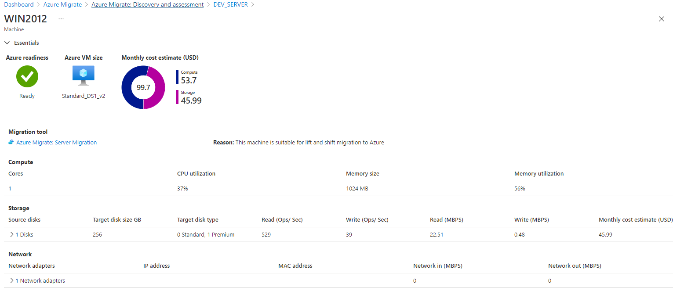This screenshot has height=298, width=673.
Task: Open Azure Migrate: Server Migration link
Action: click(x=56, y=143)
